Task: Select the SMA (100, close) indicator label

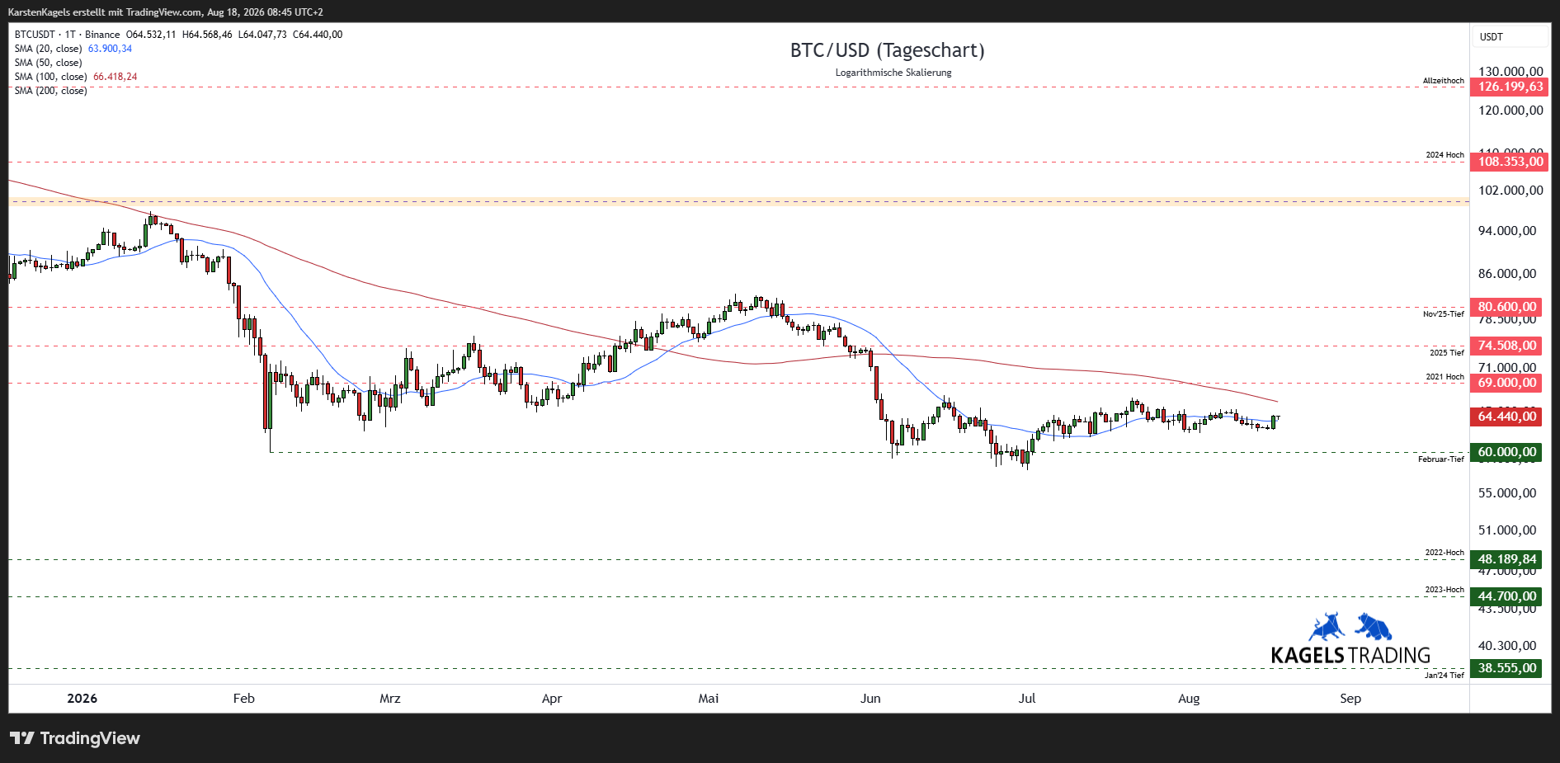Action: tap(50, 77)
